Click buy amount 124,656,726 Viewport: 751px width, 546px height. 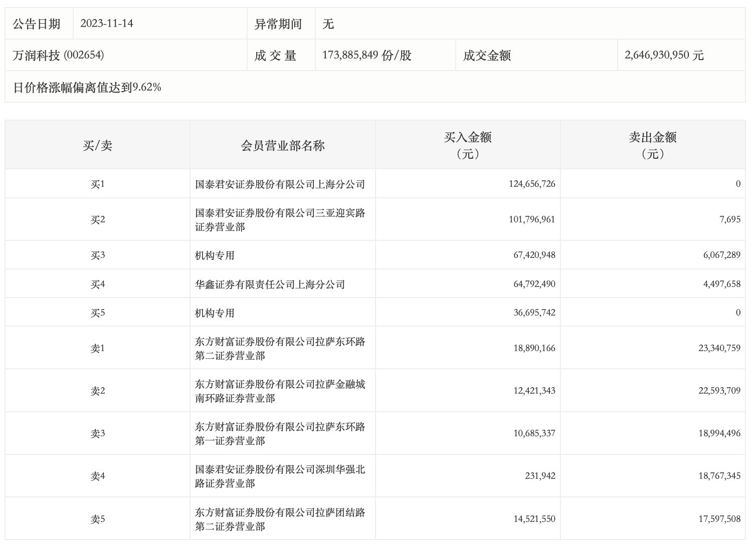coord(531,184)
